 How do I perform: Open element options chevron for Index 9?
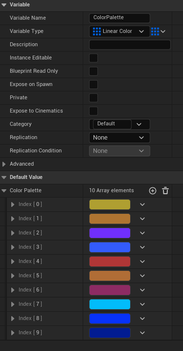pos(142,333)
